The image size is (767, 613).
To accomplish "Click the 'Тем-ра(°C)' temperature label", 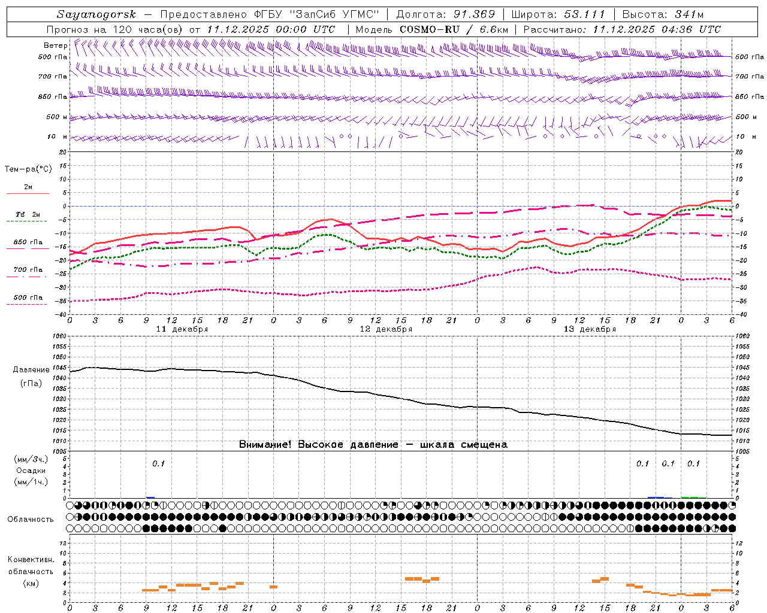I will (28, 169).
